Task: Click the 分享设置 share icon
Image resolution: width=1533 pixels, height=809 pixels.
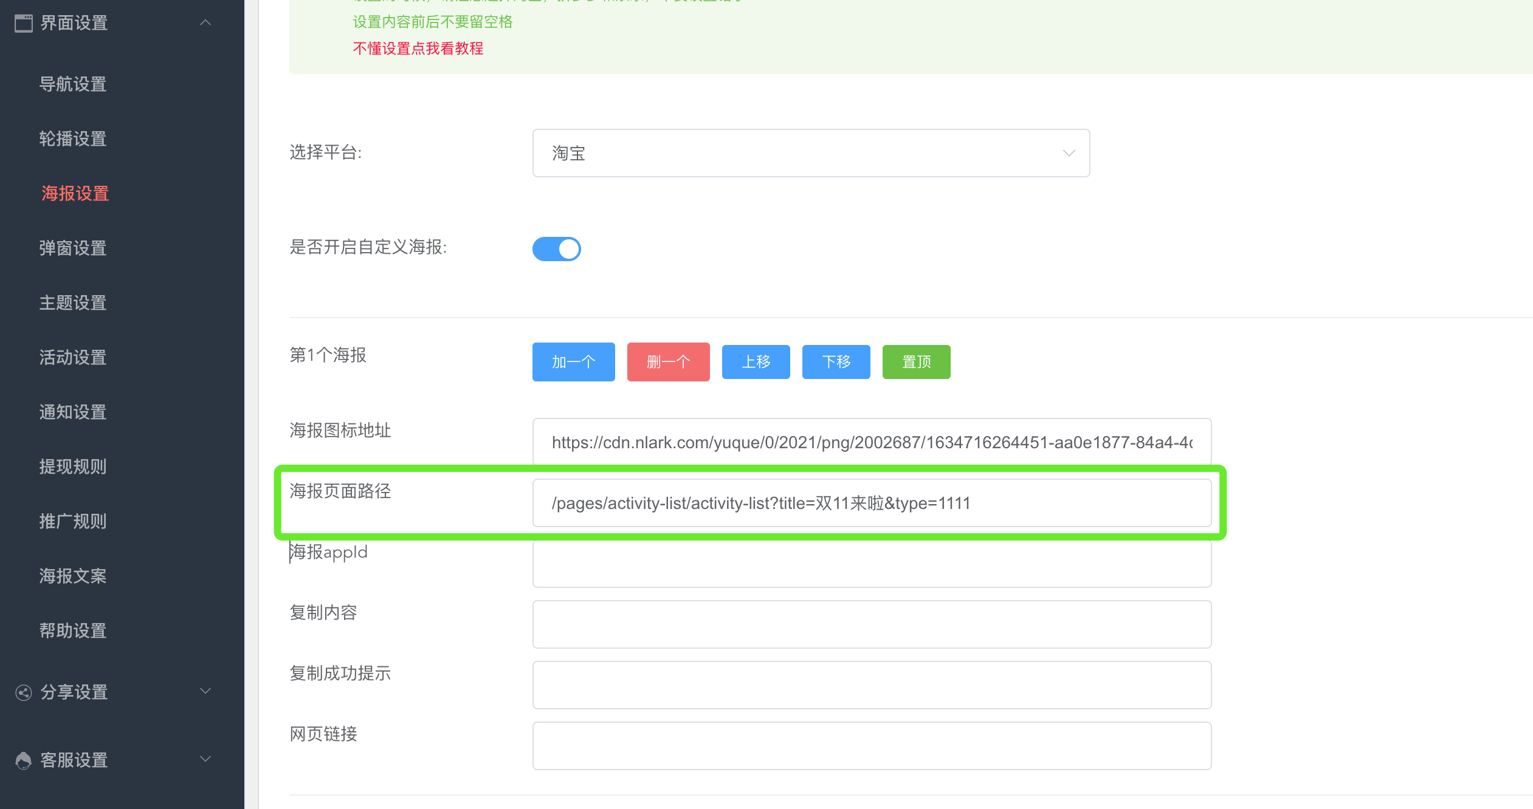Action: 24,692
